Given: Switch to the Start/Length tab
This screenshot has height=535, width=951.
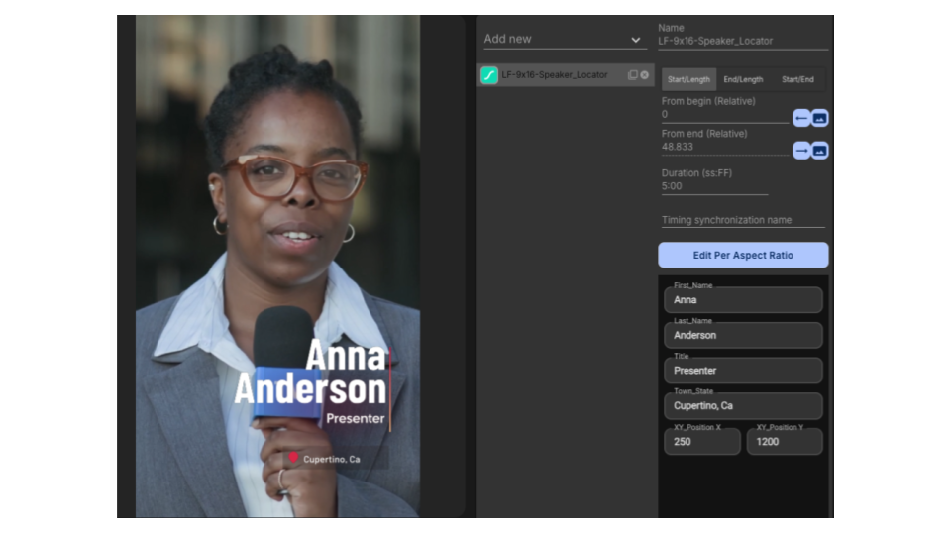Looking at the screenshot, I should click(688, 80).
